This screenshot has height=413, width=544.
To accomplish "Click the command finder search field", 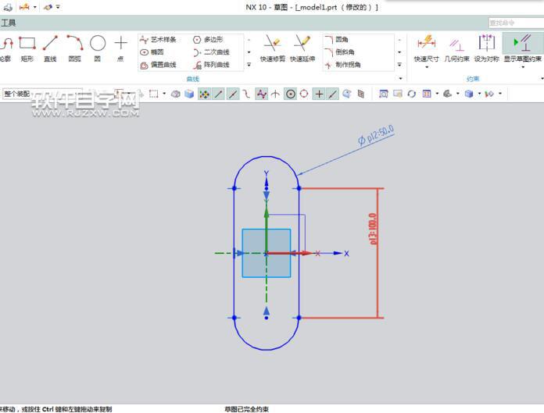I will (x=516, y=23).
